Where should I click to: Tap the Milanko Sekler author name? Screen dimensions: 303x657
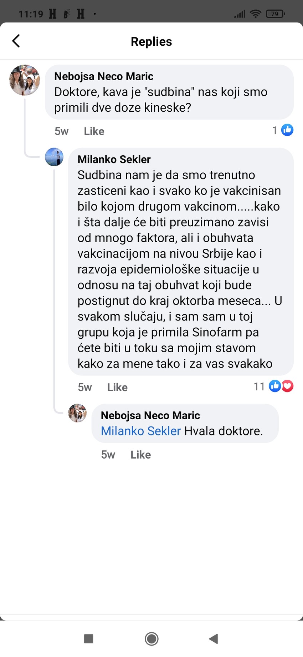pos(114,159)
